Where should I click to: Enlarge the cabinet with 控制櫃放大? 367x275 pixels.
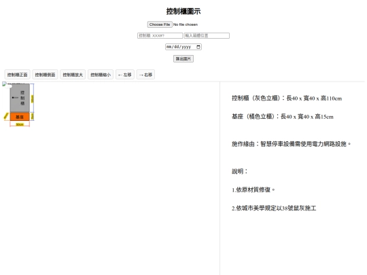click(73, 75)
